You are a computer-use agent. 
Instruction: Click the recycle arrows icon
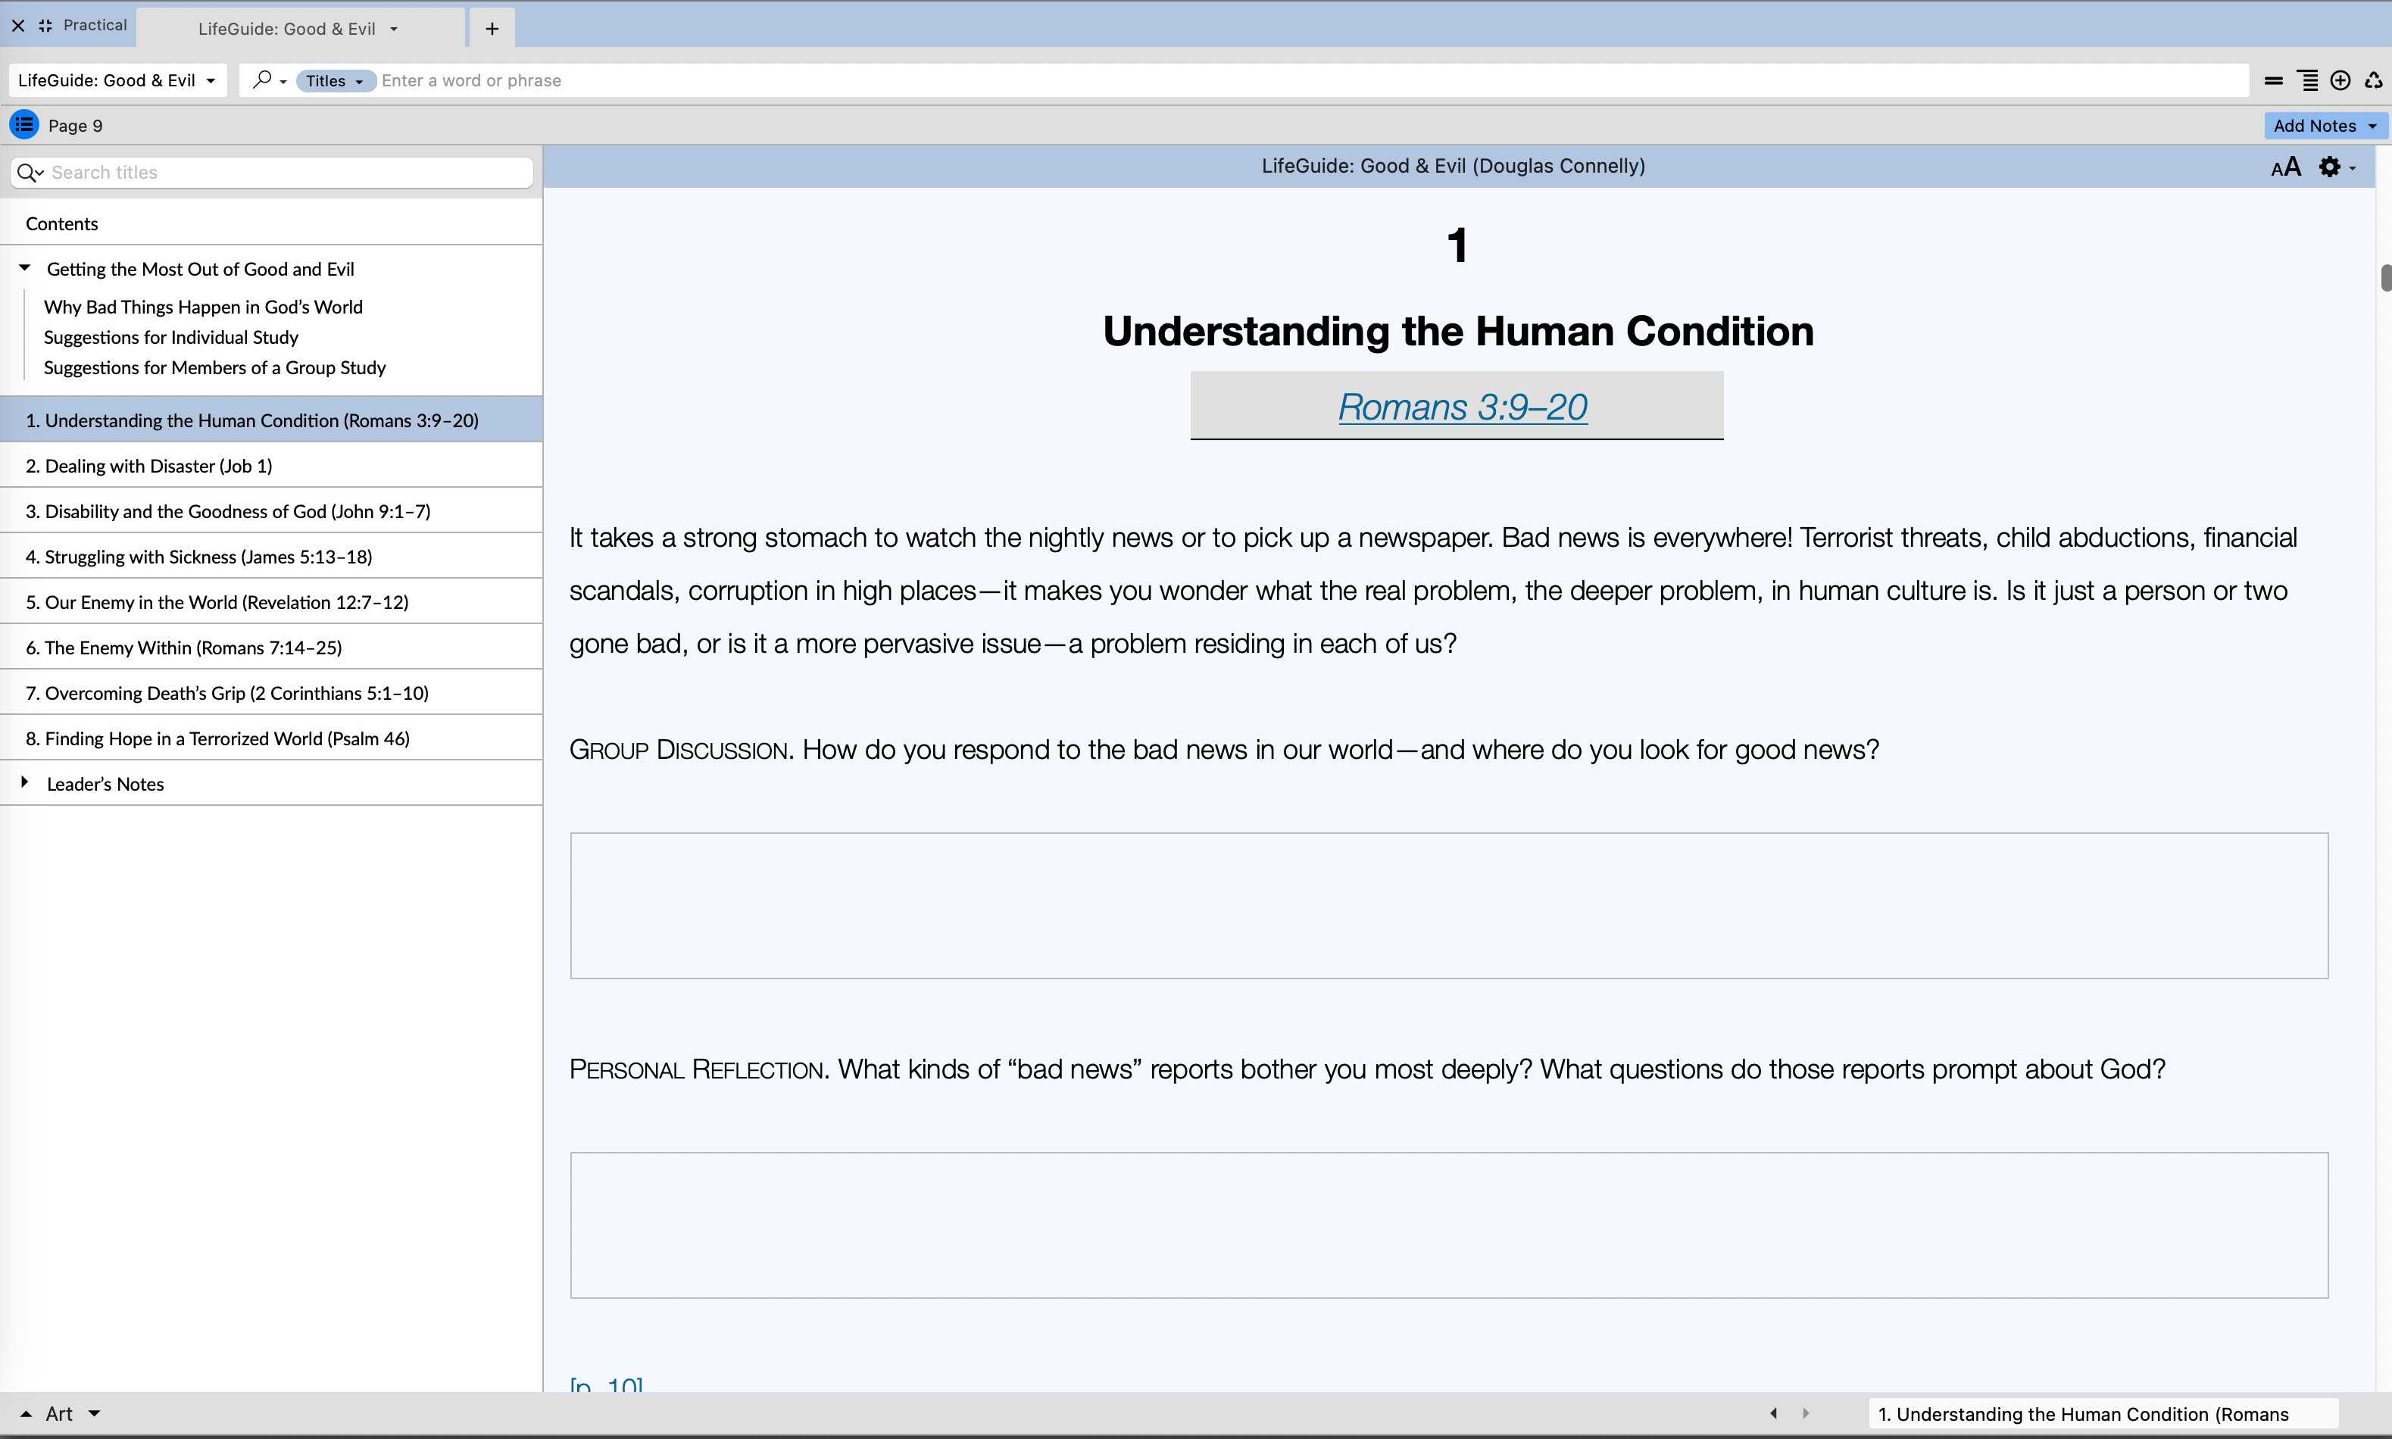tap(2372, 80)
